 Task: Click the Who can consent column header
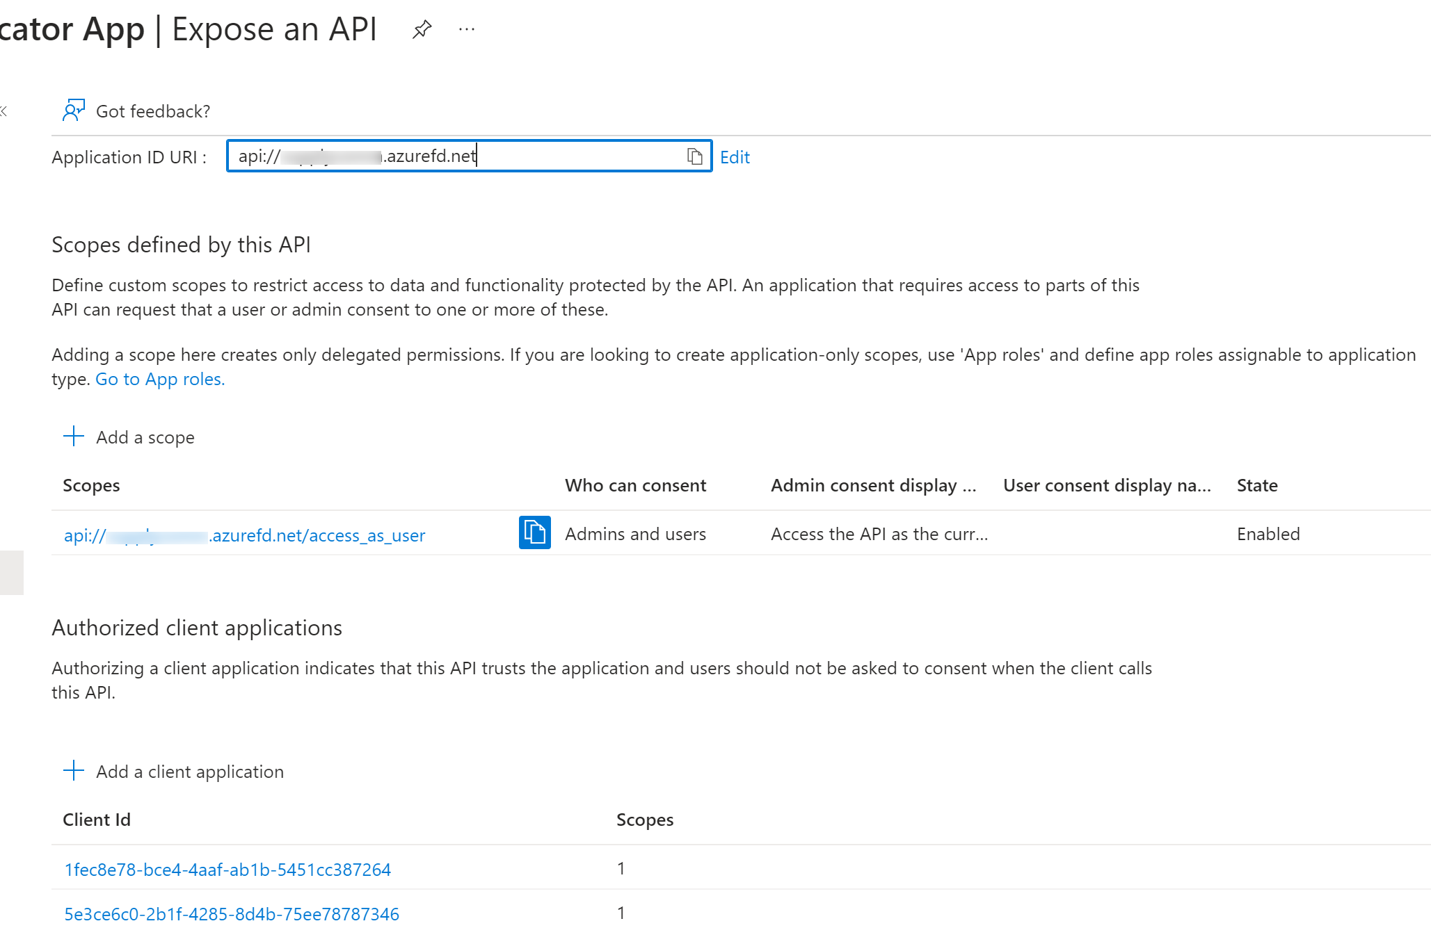(635, 485)
